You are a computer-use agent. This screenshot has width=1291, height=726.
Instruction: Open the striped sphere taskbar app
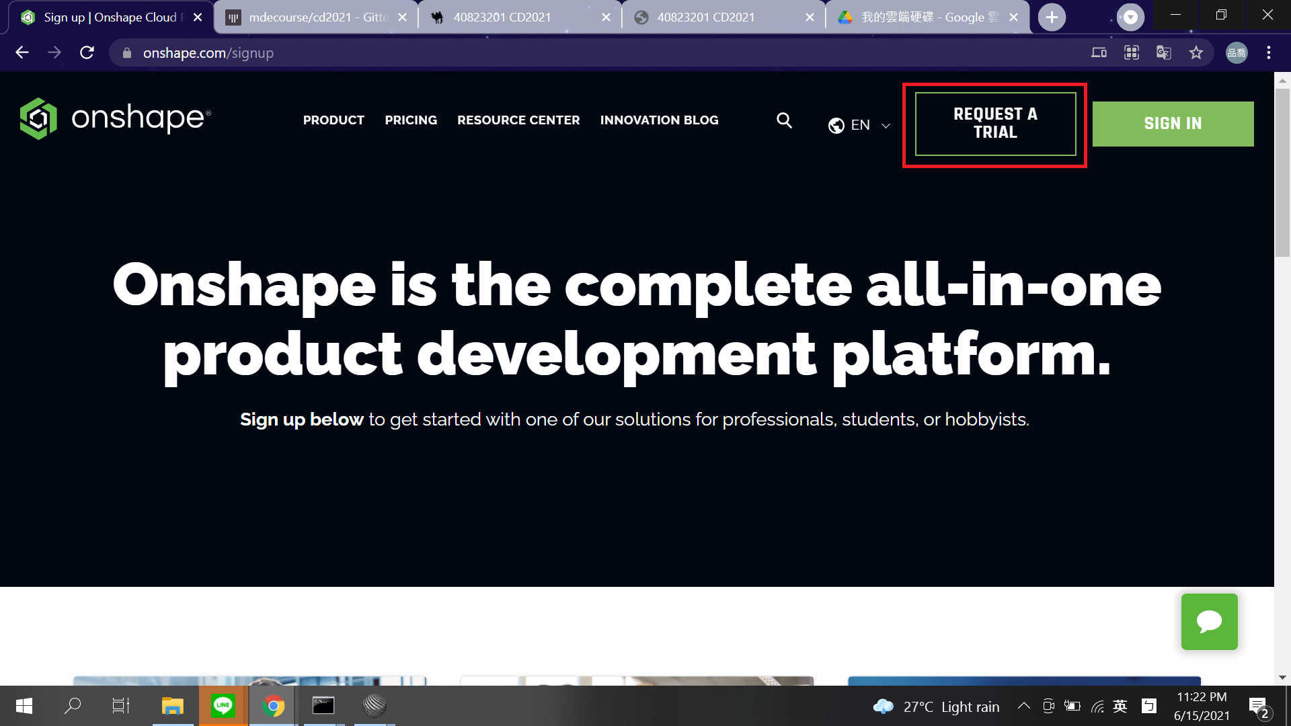[x=375, y=706]
